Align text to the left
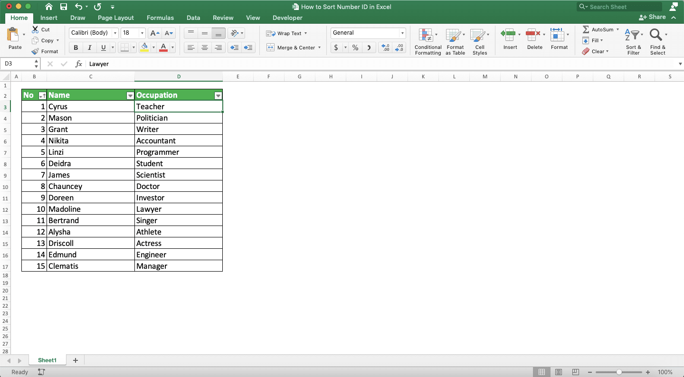 click(x=191, y=47)
